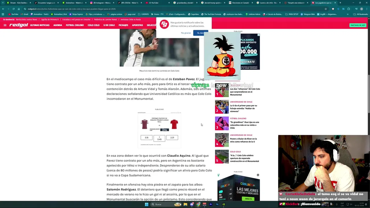Open YouTube bookmark

[x=13, y=14]
